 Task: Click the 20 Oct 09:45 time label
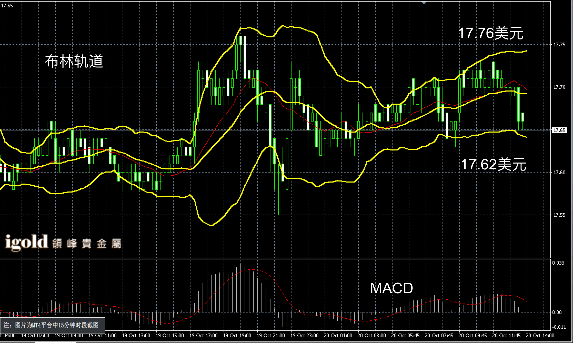(x=473, y=336)
